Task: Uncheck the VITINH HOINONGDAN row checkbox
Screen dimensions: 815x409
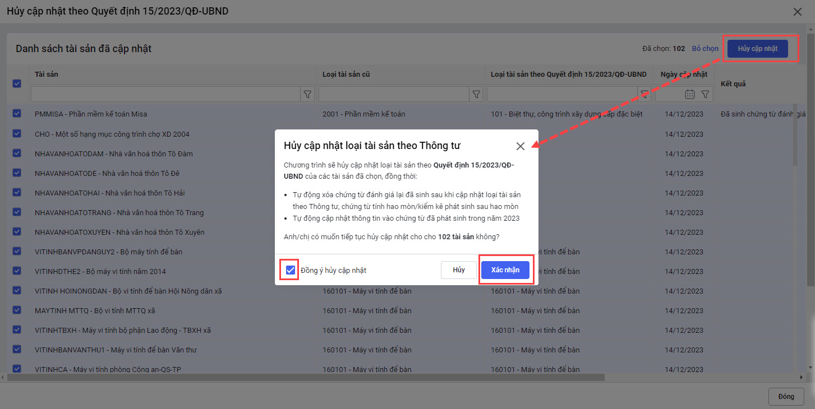Action: (x=17, y=291)
